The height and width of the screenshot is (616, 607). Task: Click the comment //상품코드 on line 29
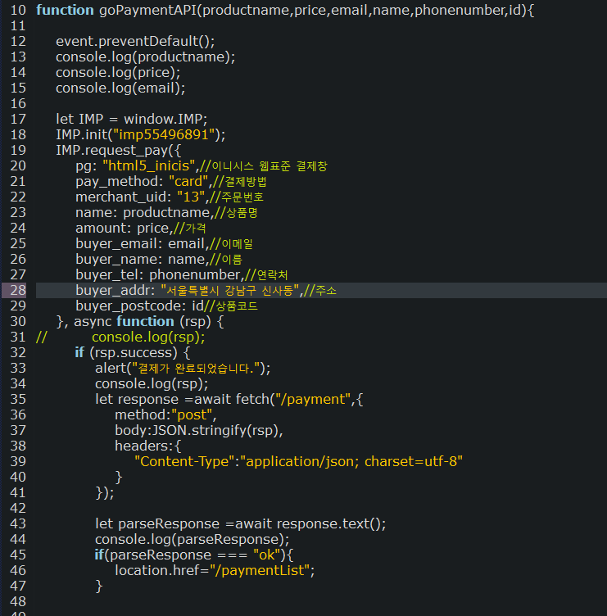pos(231,306)
